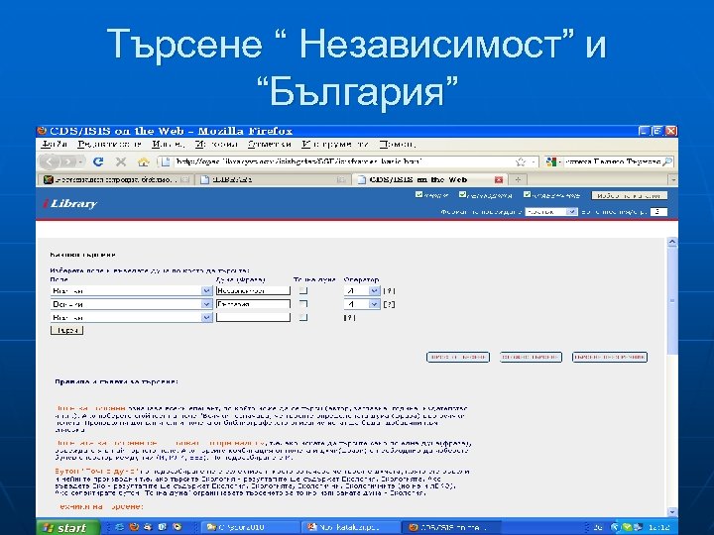Open the folder taskbar button
The image size is (714, 535).
(249, 528)
